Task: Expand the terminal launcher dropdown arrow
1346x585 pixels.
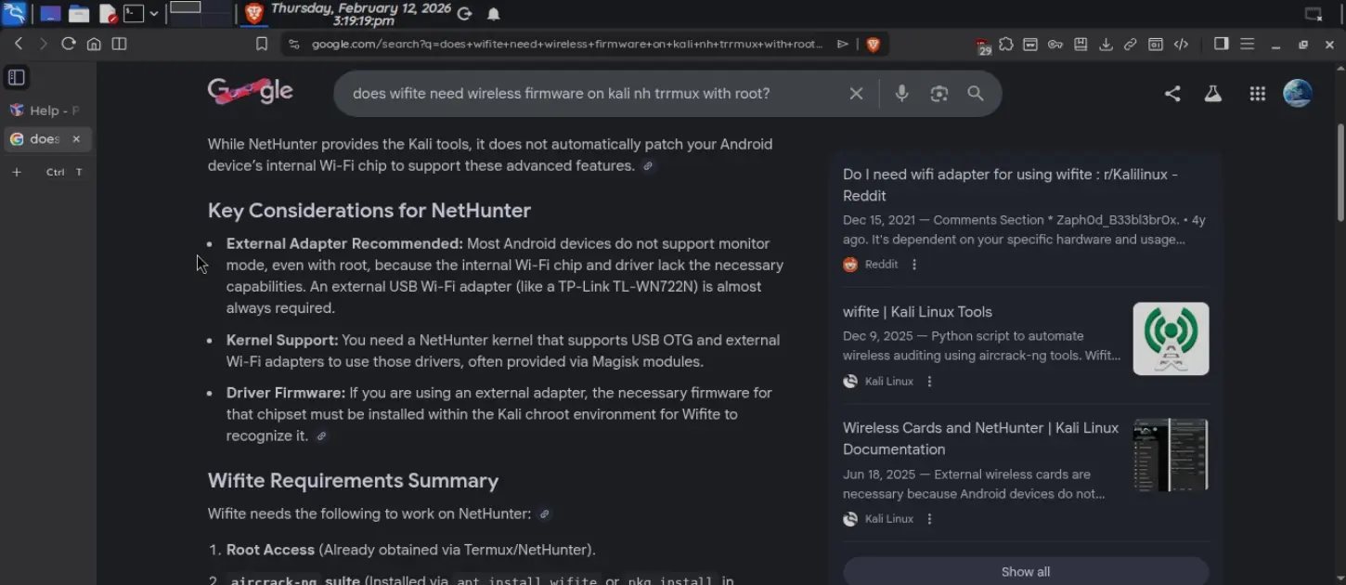Action: pos(154,14)
